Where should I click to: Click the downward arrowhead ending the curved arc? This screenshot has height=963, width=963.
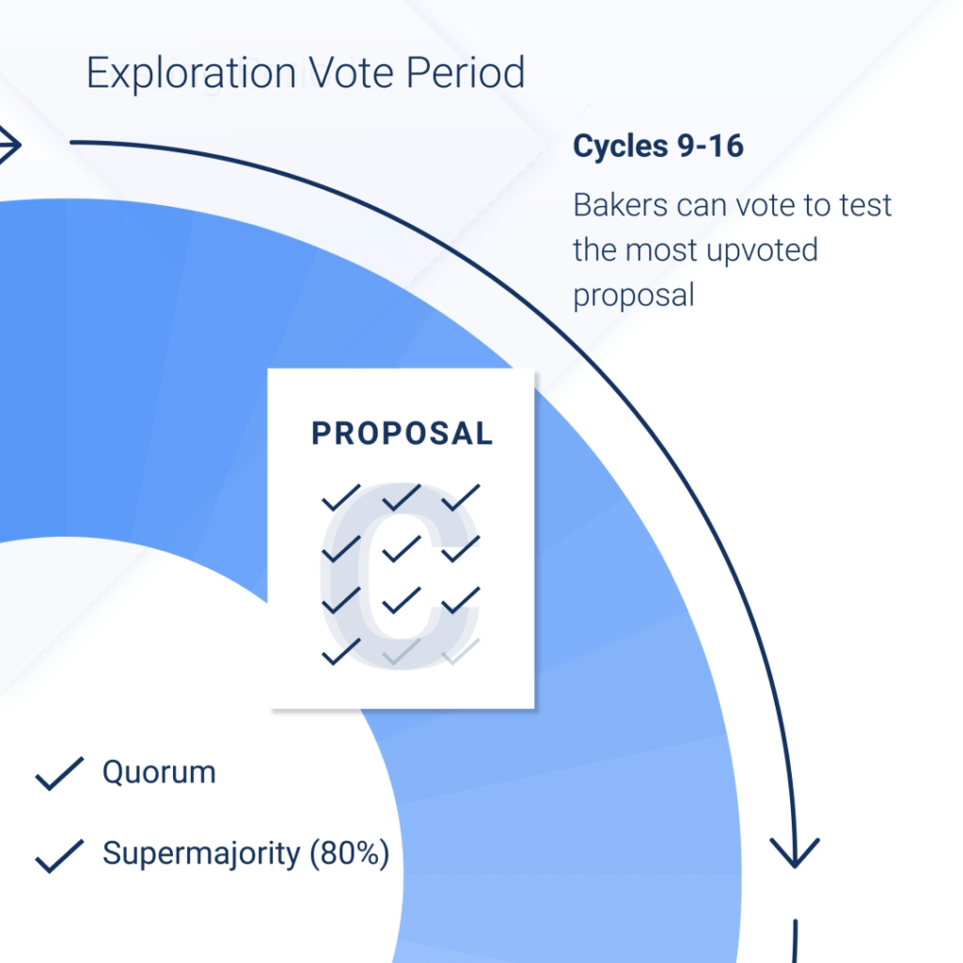(795, 850)
